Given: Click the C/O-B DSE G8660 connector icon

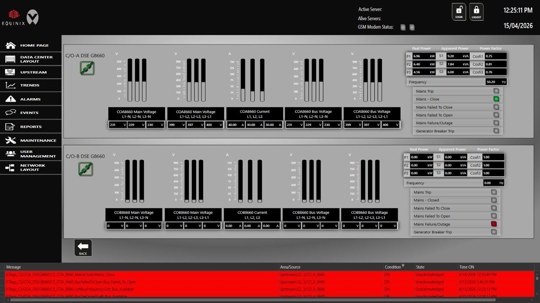Looking at the screenshot, I should point(86,169).
